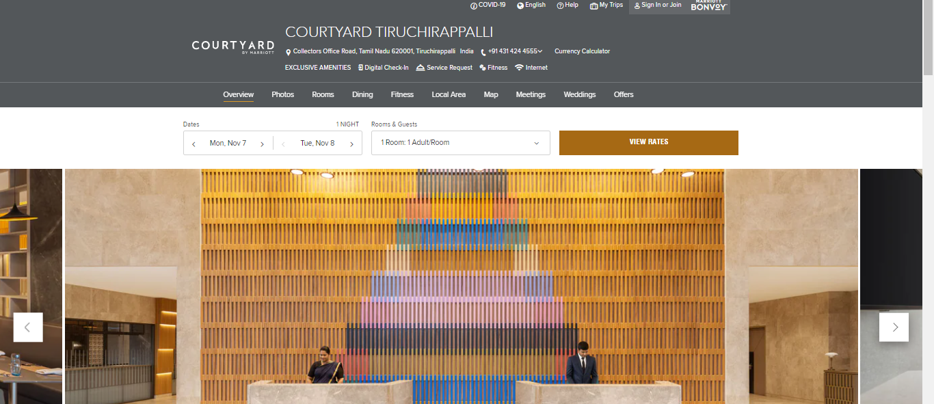Screen dimensions: 934x404
Task: Move check-in date back one day
Action: point(194,144)
